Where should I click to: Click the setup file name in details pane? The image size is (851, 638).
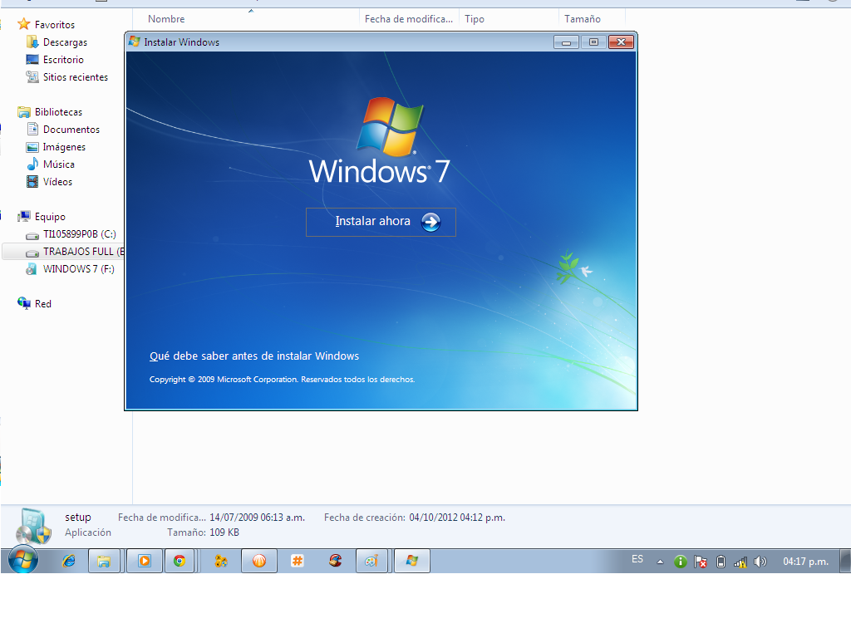[x=78, y=517]
